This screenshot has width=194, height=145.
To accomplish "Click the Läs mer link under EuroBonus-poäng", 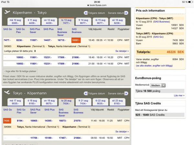I will tap(179, 95).
